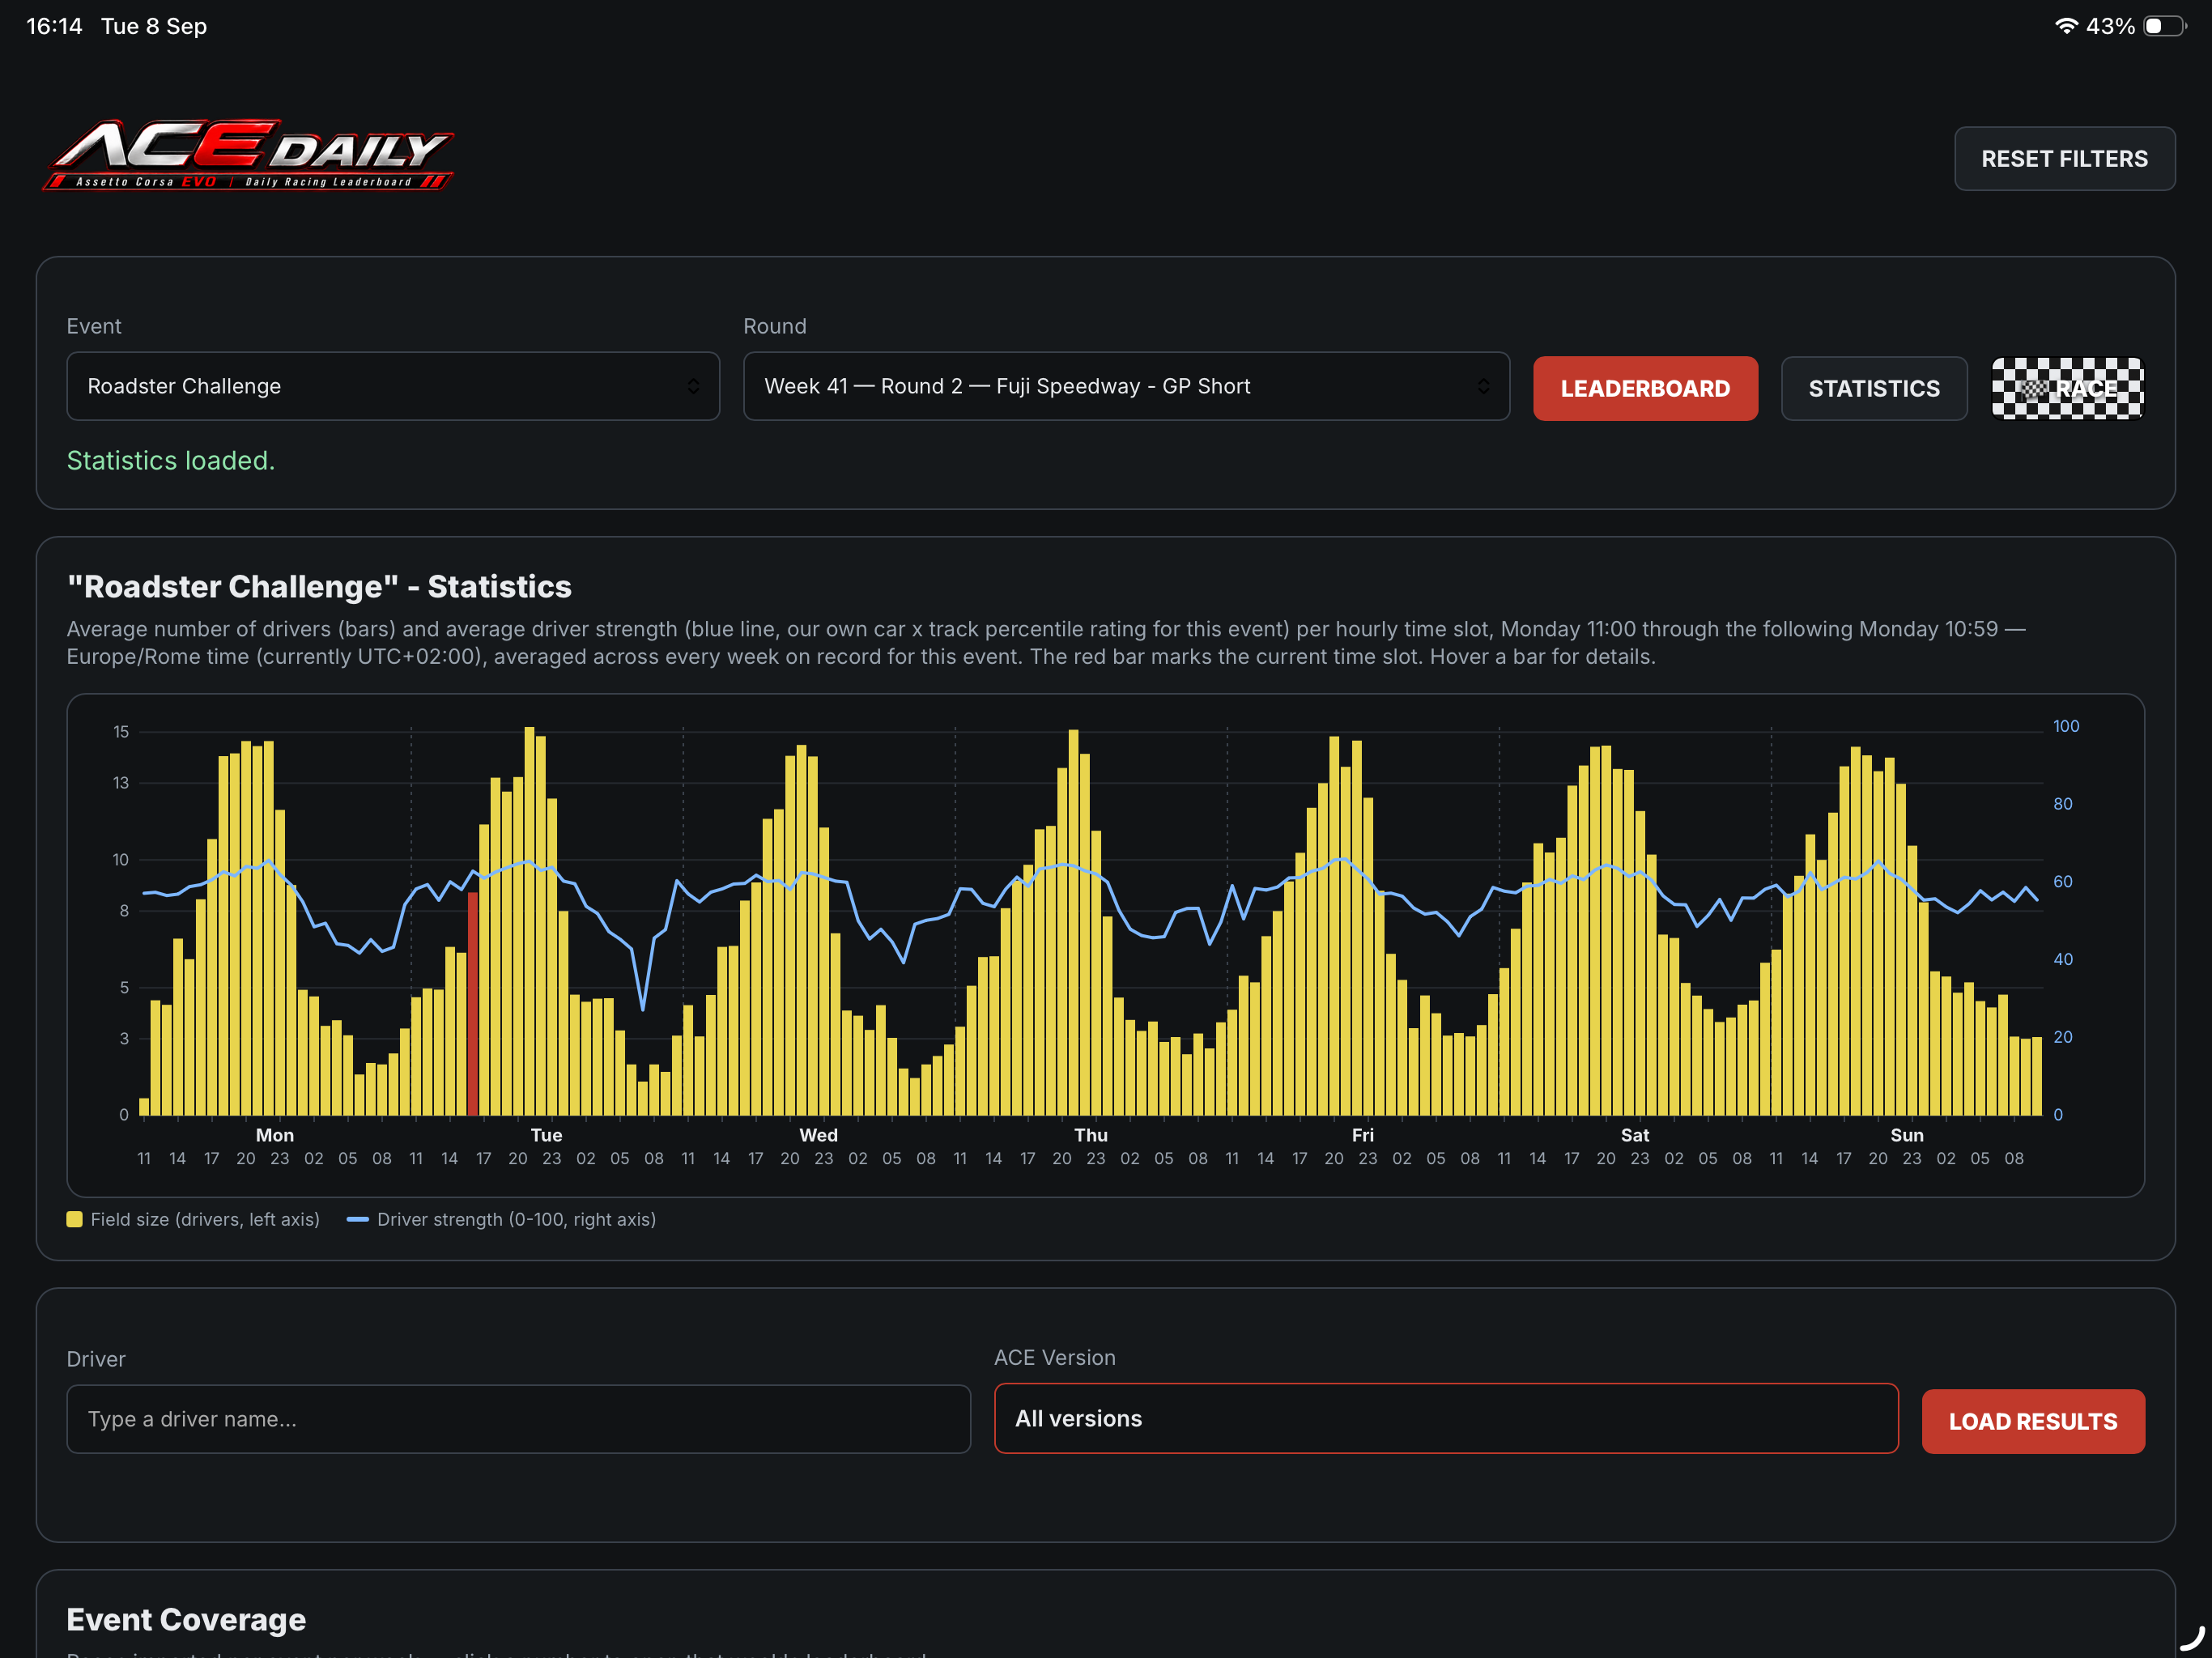Click the 100 label on the right axis
The image size is (2212, 1658).
pyautogui.click(x=2066, y=726)
